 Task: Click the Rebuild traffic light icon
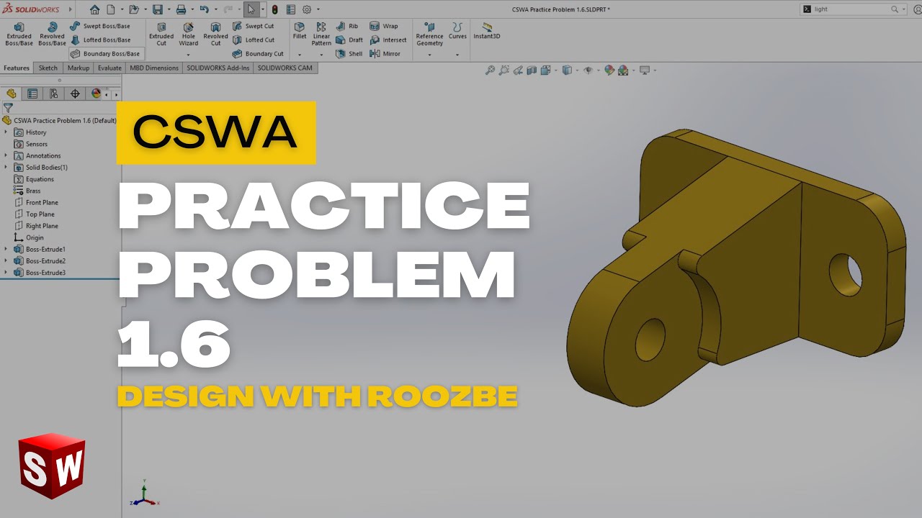pos(274,9)
